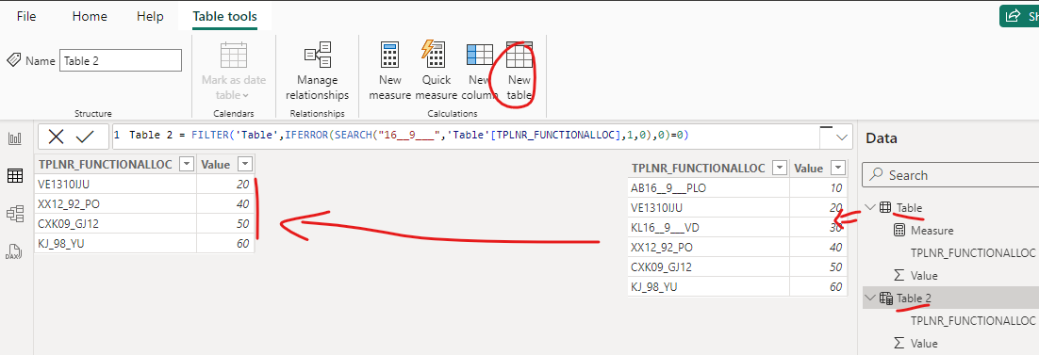Open filter dropdown of left Value column
This screenshot has width=1039, height=355.
point(245,164)
